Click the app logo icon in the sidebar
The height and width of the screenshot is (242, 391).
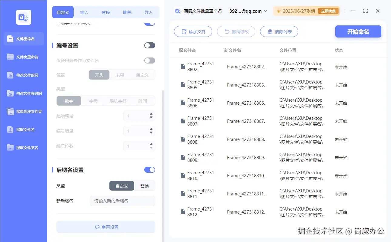tap(24, 17)
